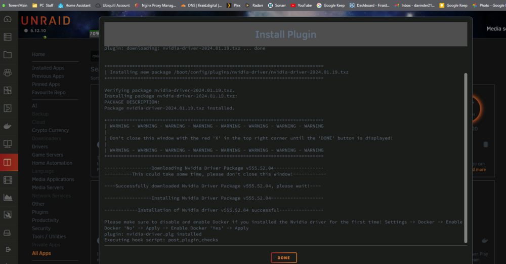506x264 pixels.
Task: Click 'Successfully downloaded Nvidia Driver Package' line
Action: [213, 186]
